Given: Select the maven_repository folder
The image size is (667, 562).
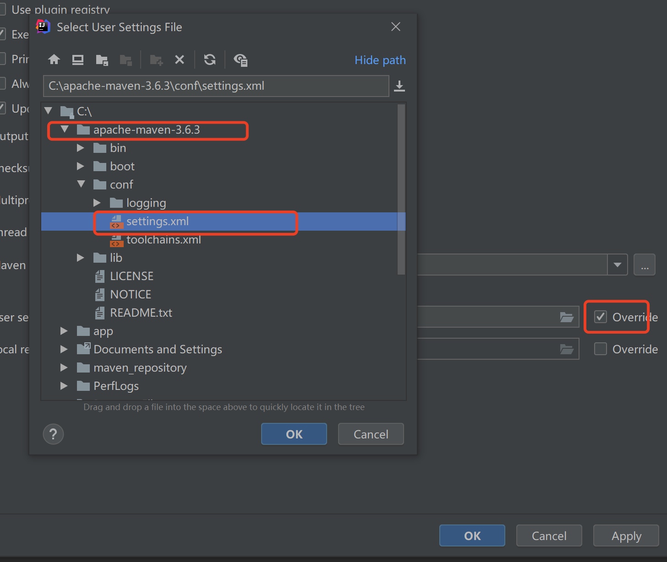Looking at the screenshot, I should (224, 368).
